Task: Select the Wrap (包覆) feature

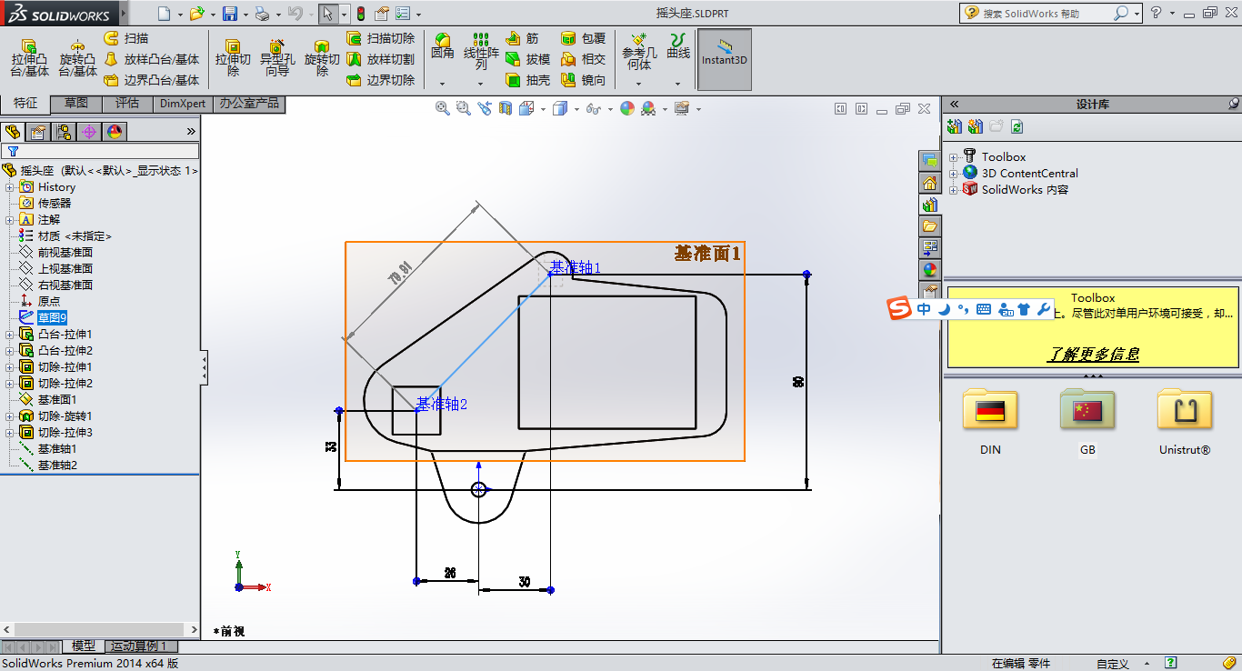Action: click(583, 38)
